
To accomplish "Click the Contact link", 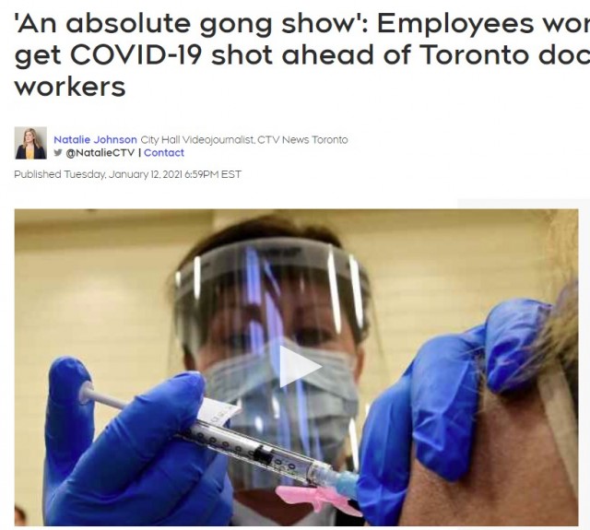I will tap(164, 153).
